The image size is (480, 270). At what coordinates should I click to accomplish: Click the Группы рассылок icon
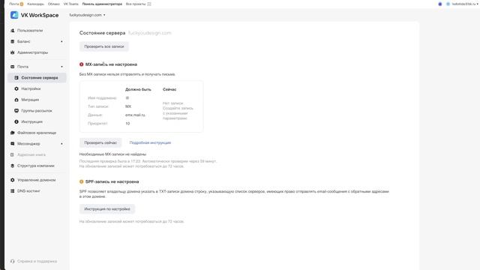pos(16,110)
